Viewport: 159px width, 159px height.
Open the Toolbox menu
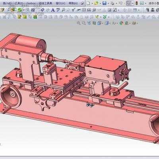(31, 3)
